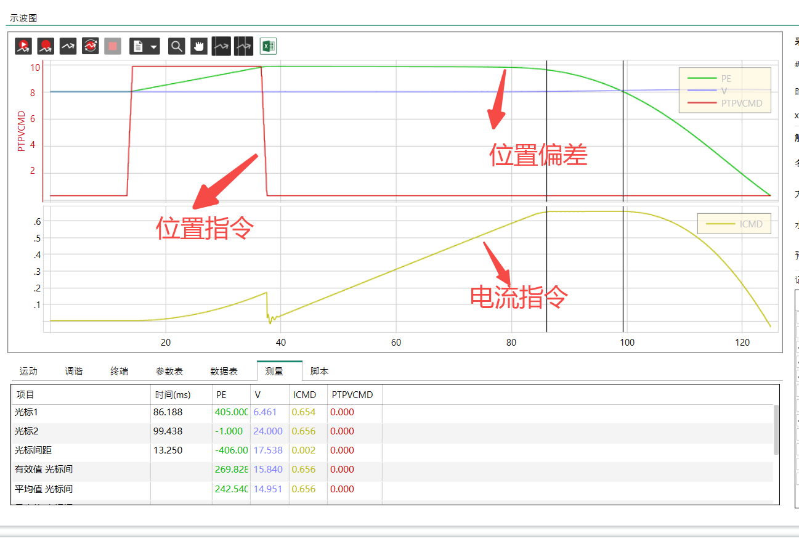Select the hand pan tool
Screen dimensions: 799x541
point(199,46)
